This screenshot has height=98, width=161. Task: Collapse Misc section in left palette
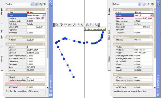(x=43, y=74)
